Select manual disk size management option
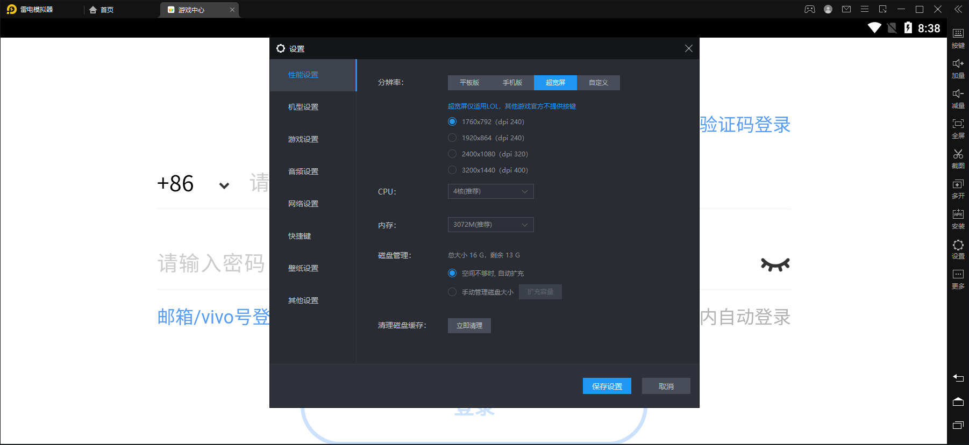Screen dimensions: 969x445 point(452,292)
